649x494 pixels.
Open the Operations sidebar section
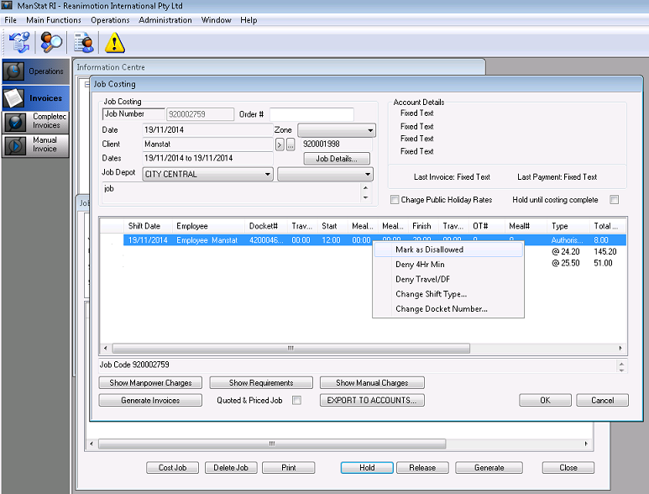coord(35,71)
